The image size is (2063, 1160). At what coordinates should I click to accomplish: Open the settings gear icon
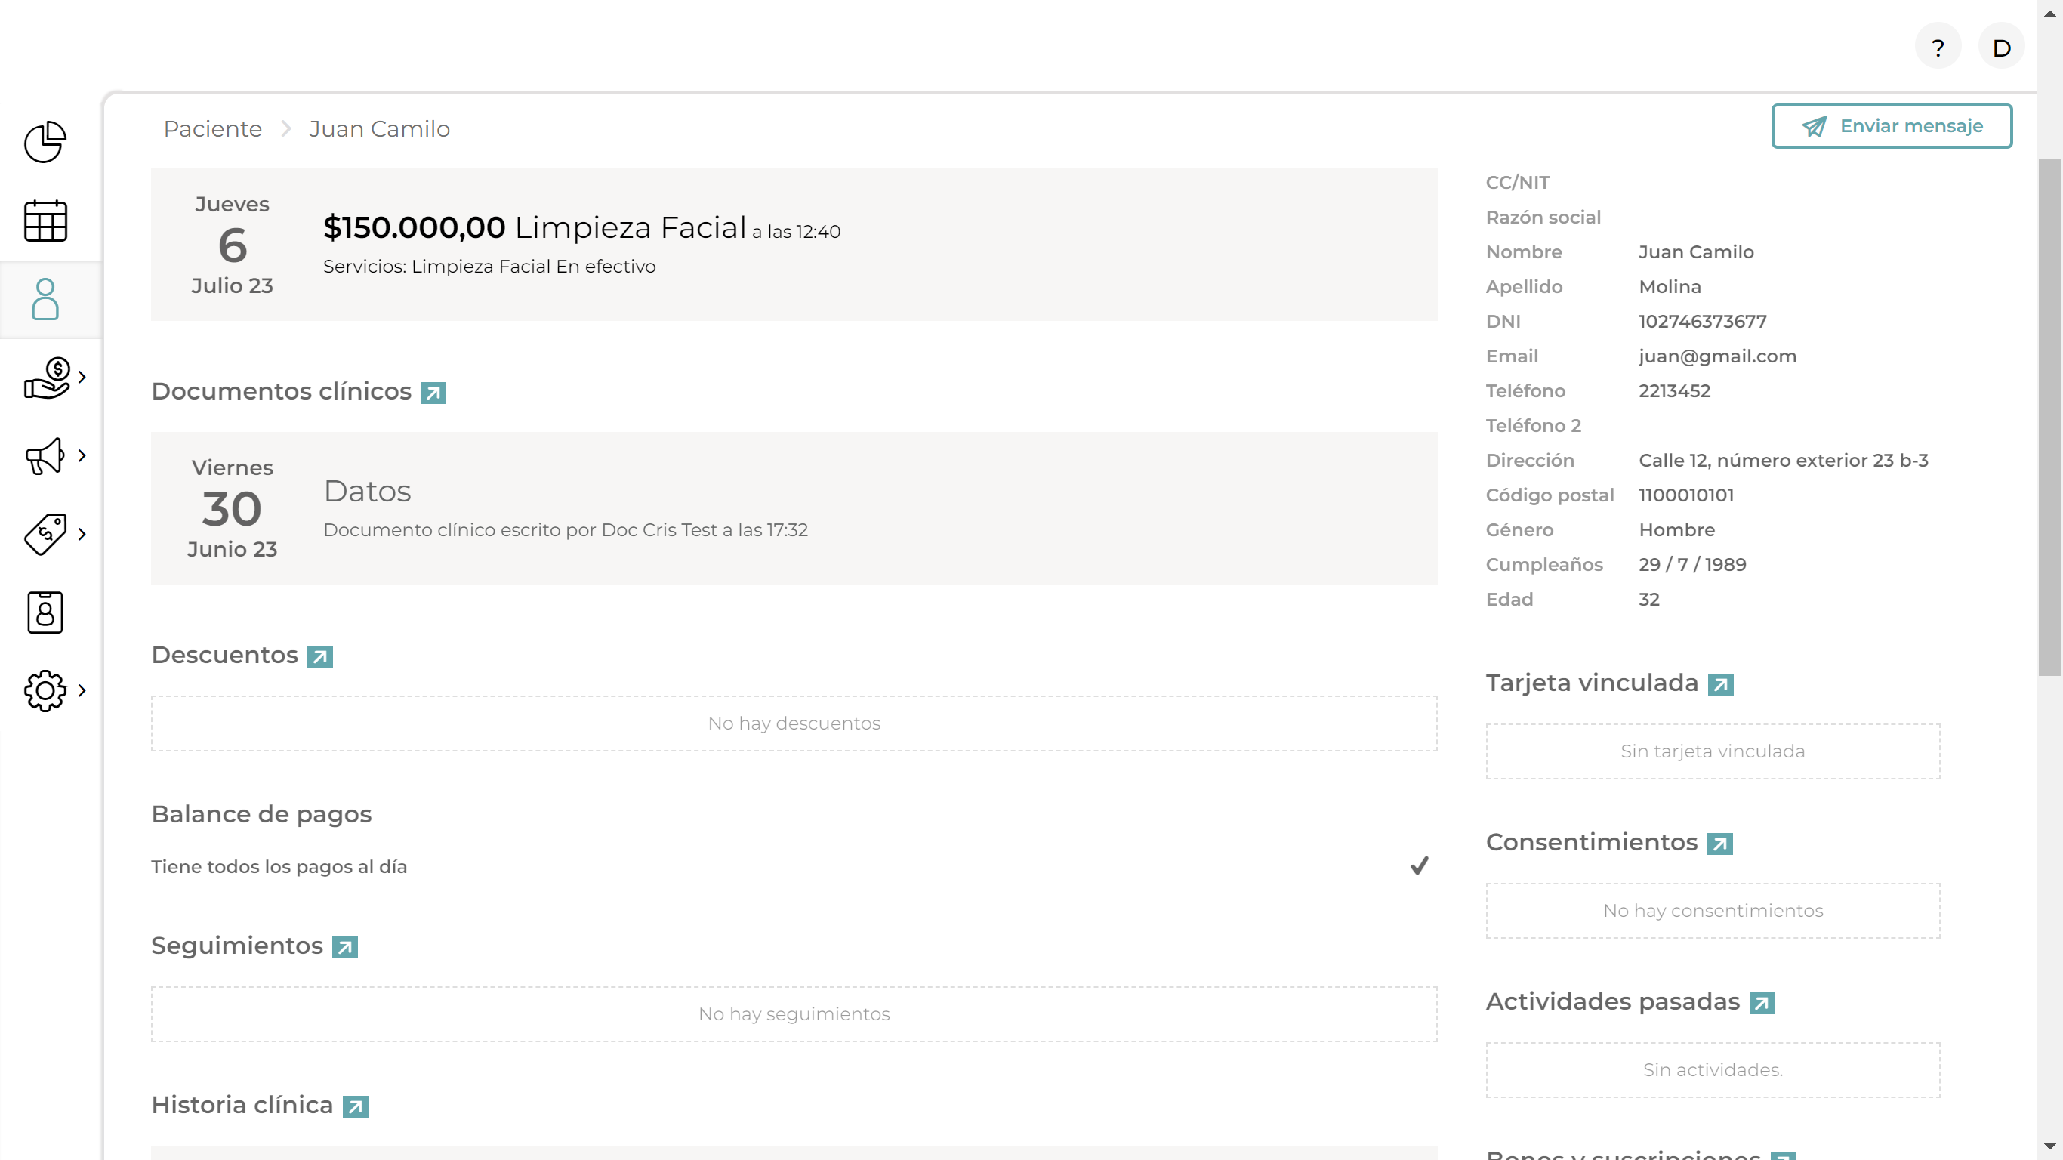click(45, 690)
